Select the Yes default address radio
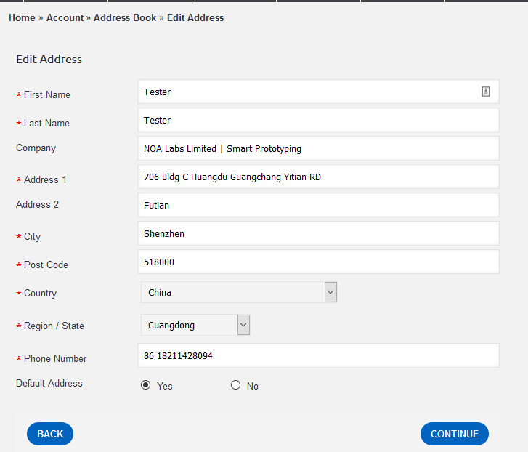528x452 pixels. (145, 385)
